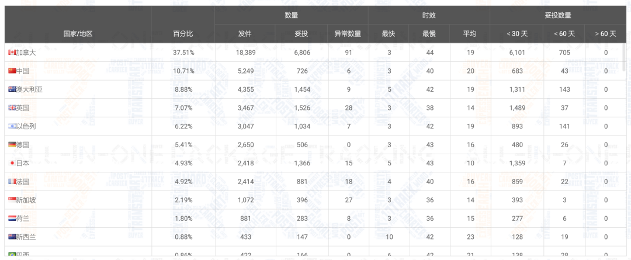Click the 数量 group header

[x=292, y=15]
